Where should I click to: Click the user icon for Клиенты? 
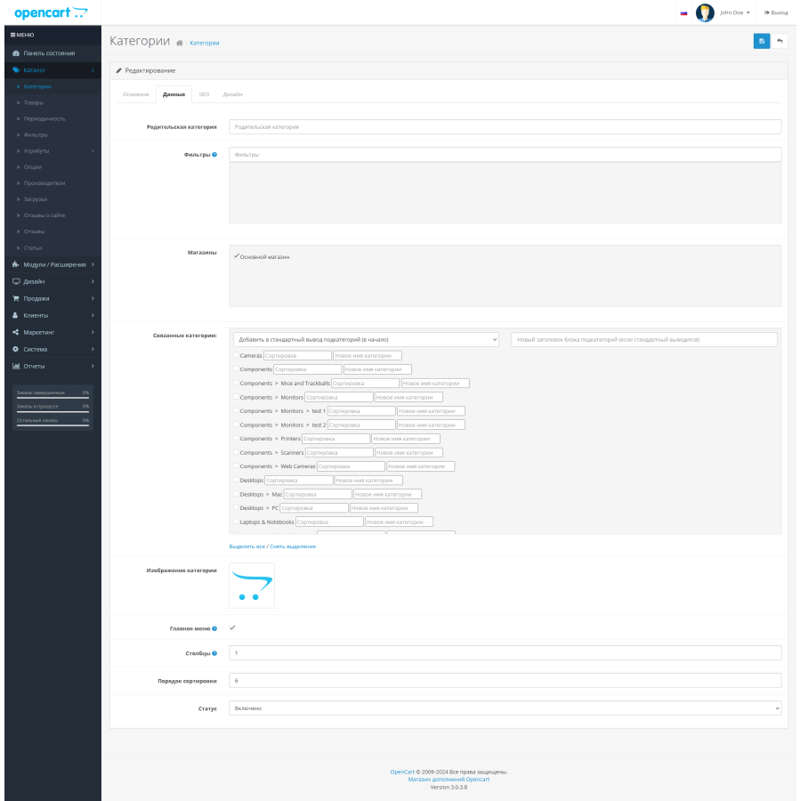[x=15, y=315]
